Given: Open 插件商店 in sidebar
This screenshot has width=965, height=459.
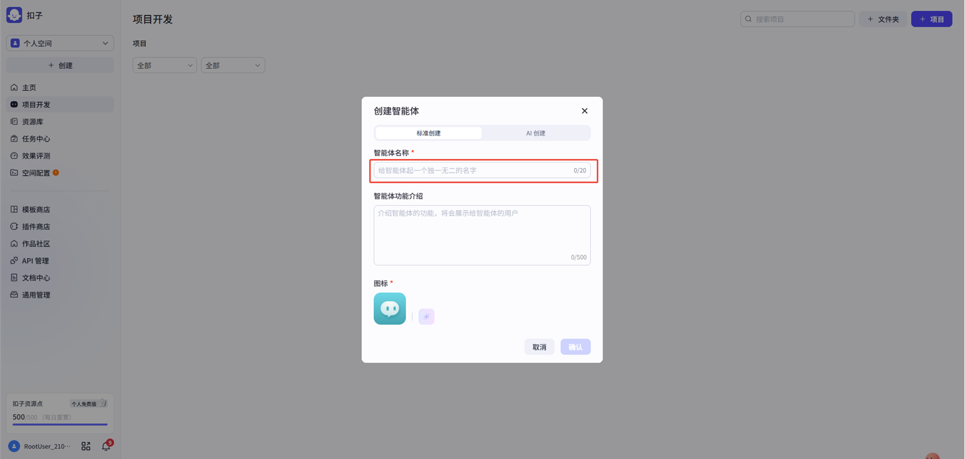Looking at the screenshot, I should [60, 227].
